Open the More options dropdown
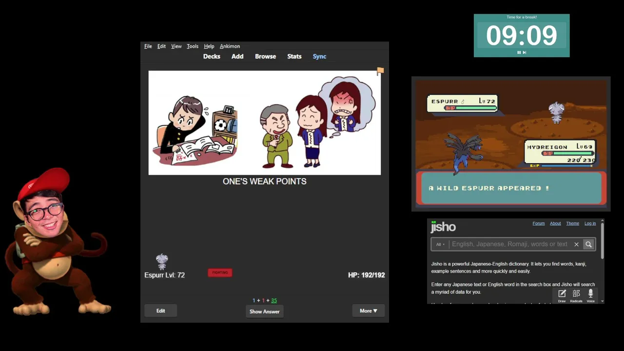Viewport: 624px width, 351px height. click(369, 311)
